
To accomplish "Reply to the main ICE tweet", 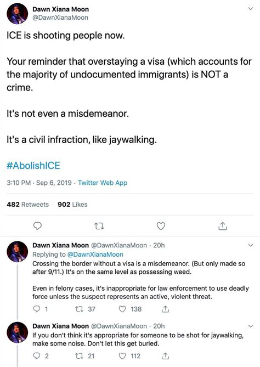I will 37,226.
